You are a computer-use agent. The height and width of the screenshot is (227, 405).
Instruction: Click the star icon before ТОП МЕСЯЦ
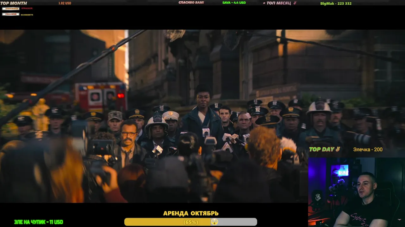tap(264, 3)
